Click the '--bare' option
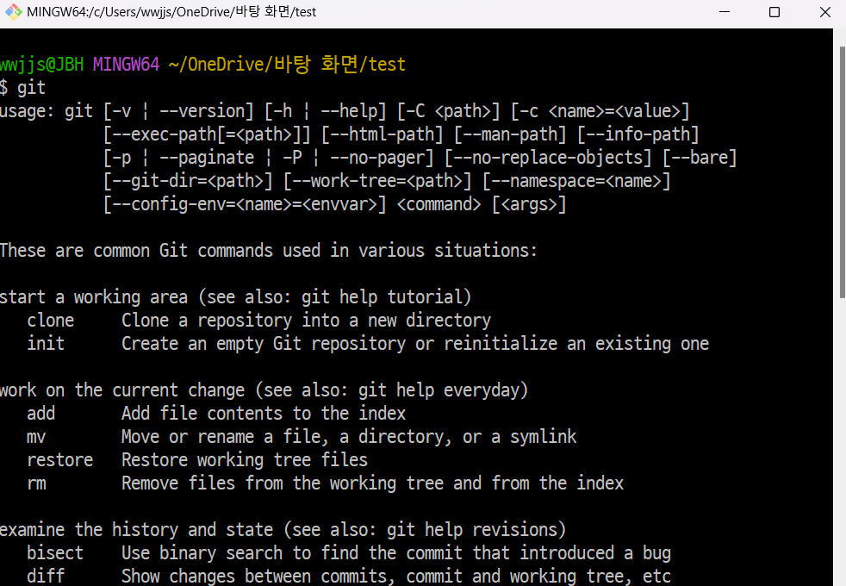Screen dimensions: 846x586 pos(700,158)
